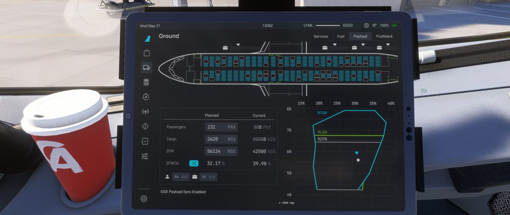Click the baggage weight suitcase icon
This screenshot has width=510, height=215.
point(195,176)
